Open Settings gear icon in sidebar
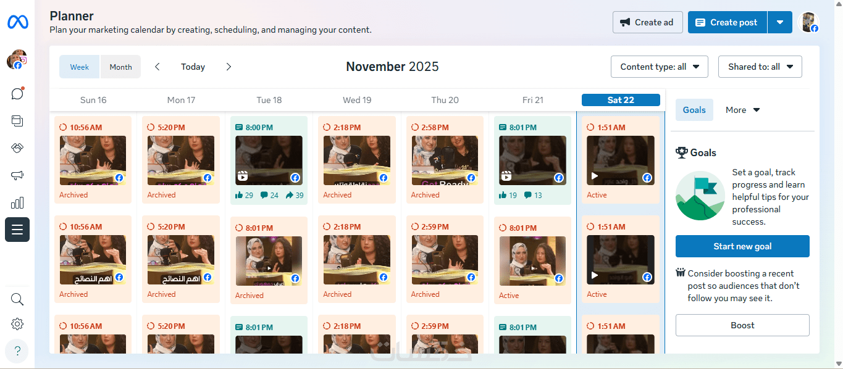843x369 pixels. coord(17,324)
